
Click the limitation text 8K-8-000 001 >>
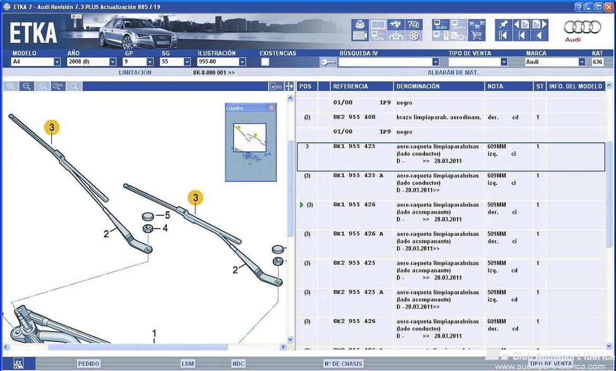214,73
